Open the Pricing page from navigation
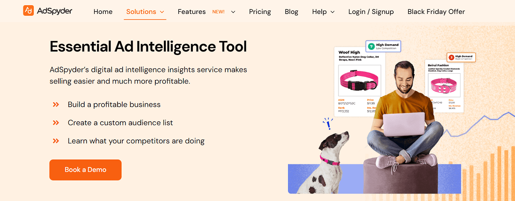 260,12
